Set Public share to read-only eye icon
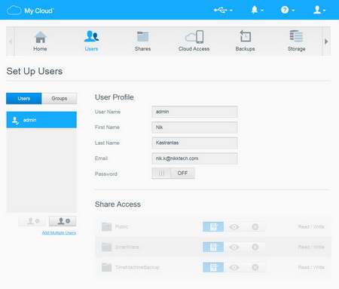 234,226
